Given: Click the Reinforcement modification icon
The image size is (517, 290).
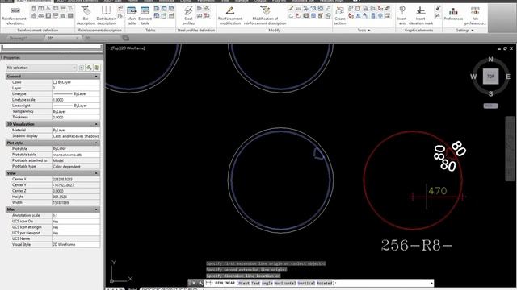Looking at the screenshot, I should click(230, 15).
